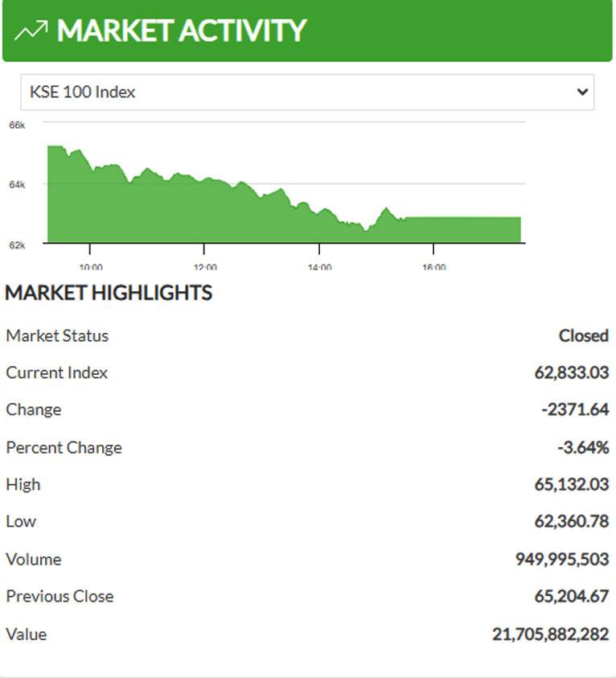Click the trending arrow icon in header
The width and height of the screenshot is (616, 678).
point(31,31)
